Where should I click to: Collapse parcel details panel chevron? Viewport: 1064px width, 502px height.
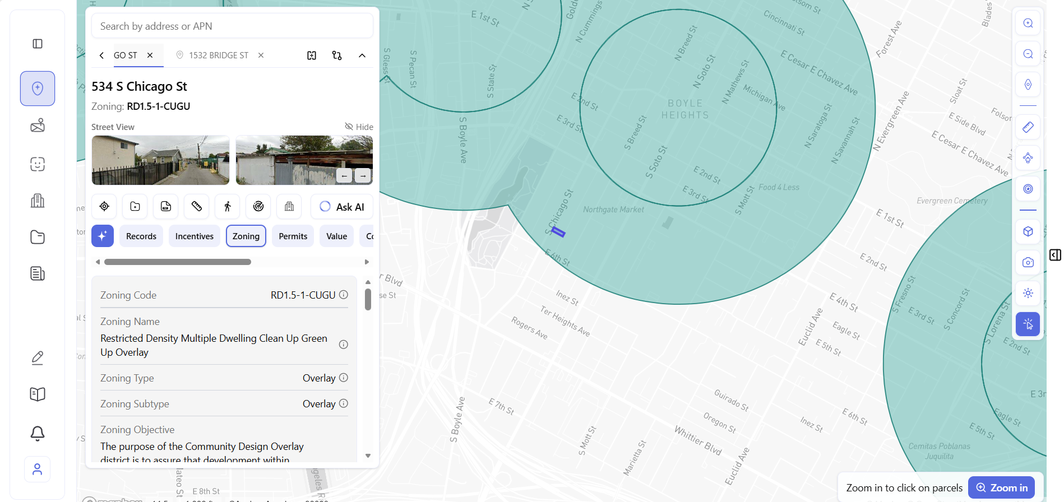pos(362,55)
